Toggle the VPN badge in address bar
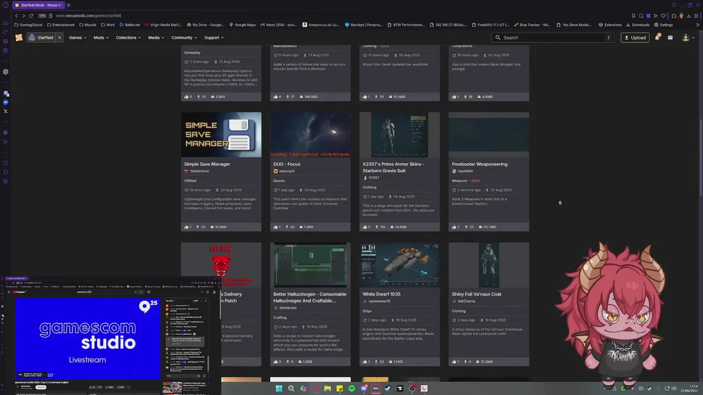The width and height of the screenshot is (703, 395). (42, 15)
